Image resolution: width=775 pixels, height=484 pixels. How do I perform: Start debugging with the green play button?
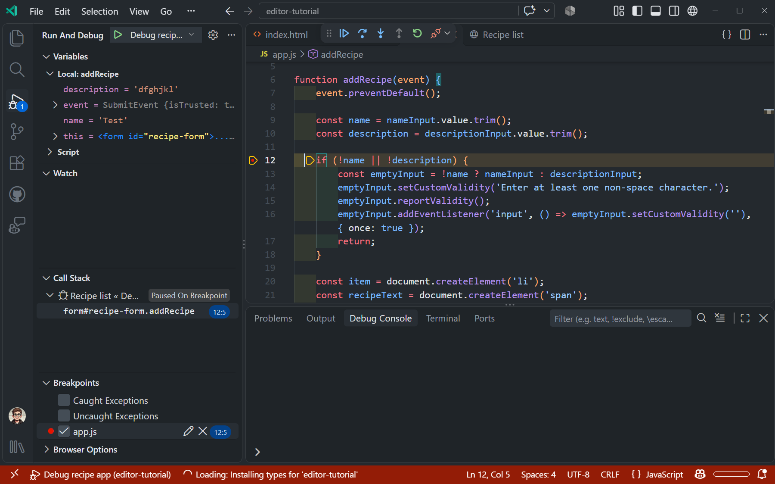tap(118, 34)
